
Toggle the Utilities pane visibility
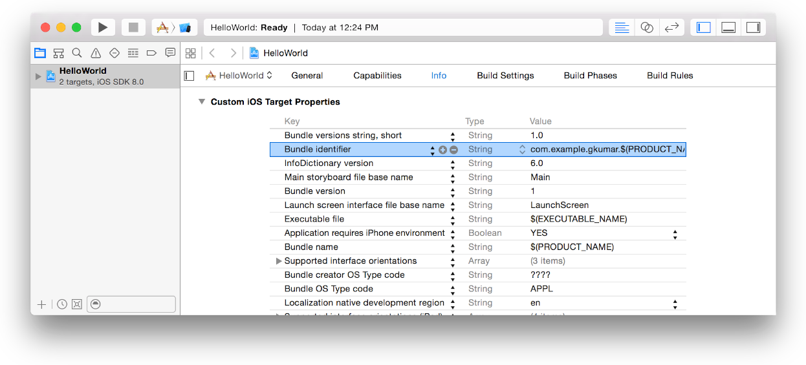tap(753, 27)
